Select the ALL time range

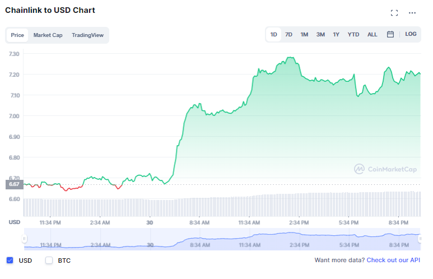[372, 35]
